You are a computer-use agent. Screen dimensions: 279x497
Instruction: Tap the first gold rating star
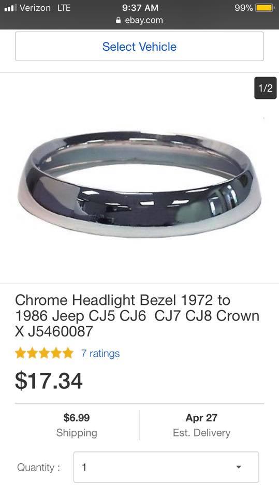click(x=21, y=353)
